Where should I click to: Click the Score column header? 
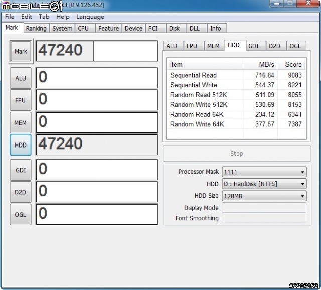click(293, 64)
